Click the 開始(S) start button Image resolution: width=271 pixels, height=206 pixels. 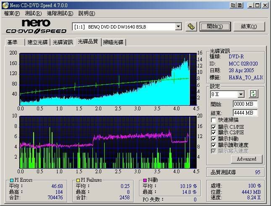pyautogui.click(x=215, y=26)
